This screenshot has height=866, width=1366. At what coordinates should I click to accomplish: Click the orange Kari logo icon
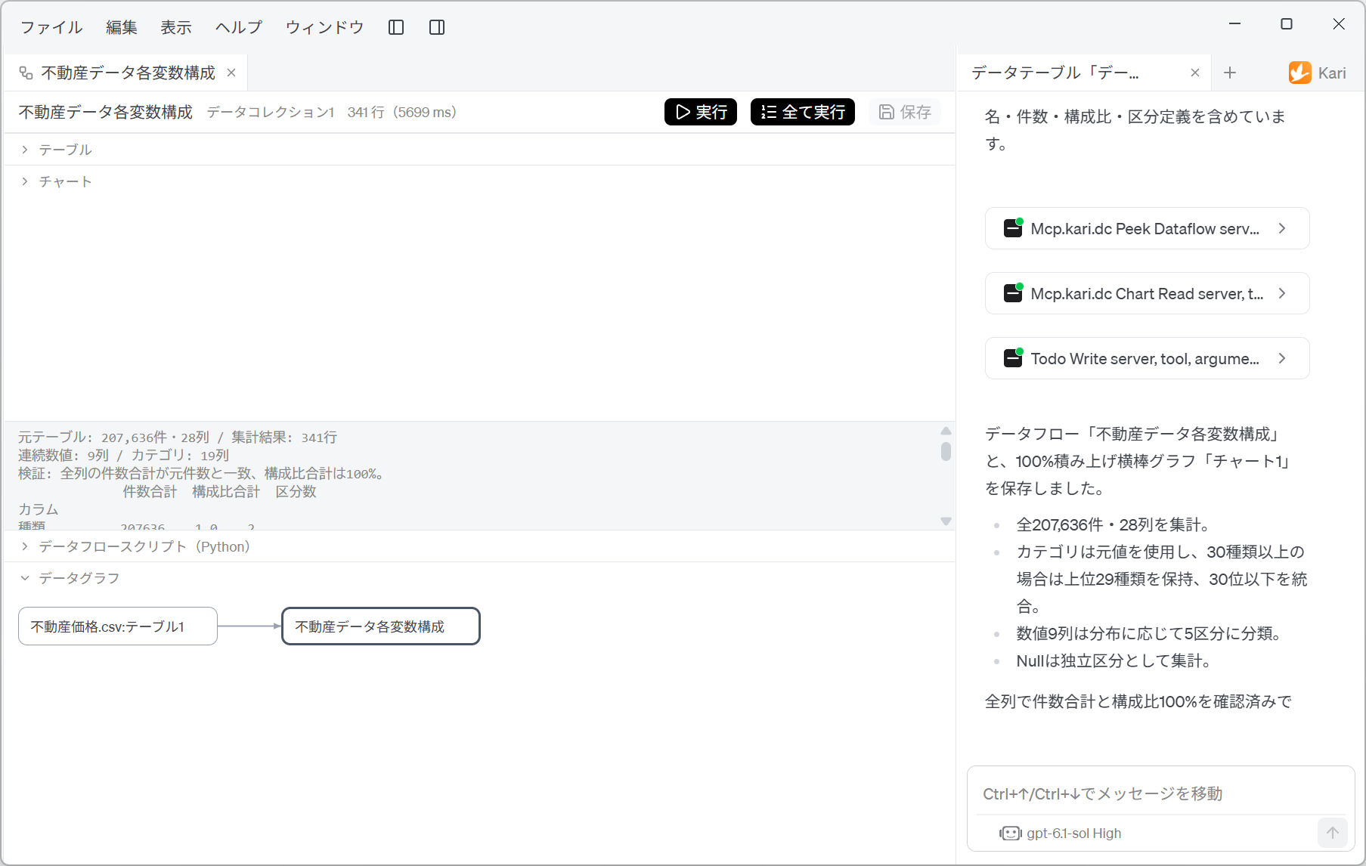point(1300,73)
